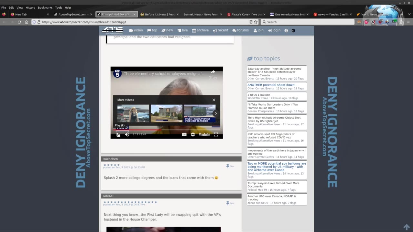Switch to news — Yandex tab
The image size is (413, 232).
[x=332, y=15]
